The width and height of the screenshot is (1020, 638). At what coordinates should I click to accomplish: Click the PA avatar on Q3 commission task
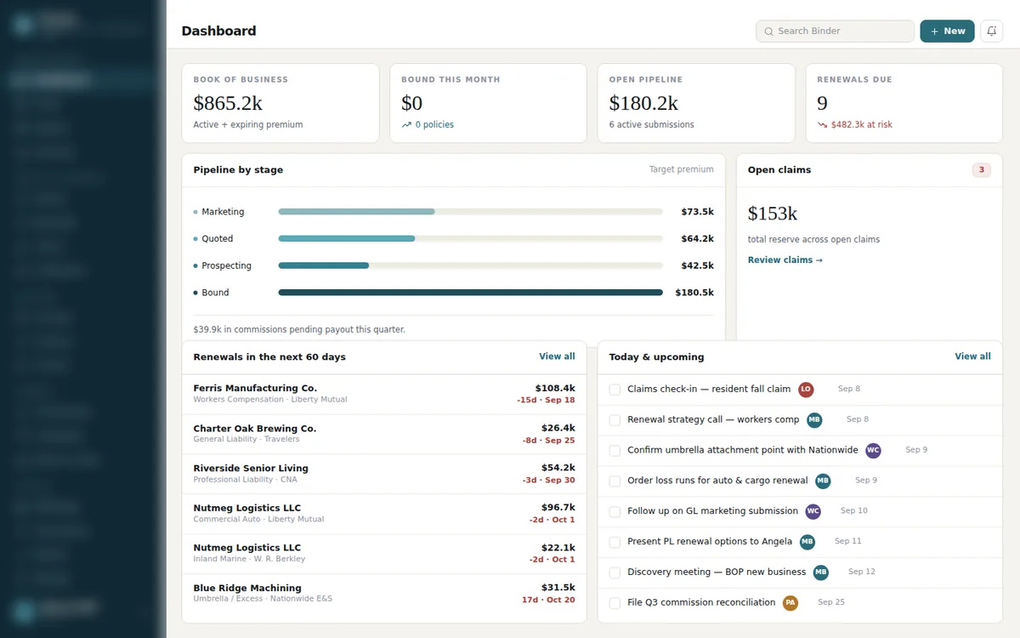click(x=790, y=603)
